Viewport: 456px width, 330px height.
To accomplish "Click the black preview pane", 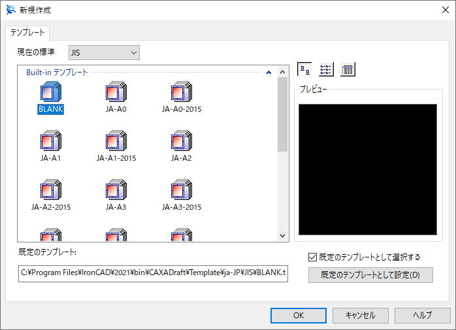I will (x=368, y=169).
